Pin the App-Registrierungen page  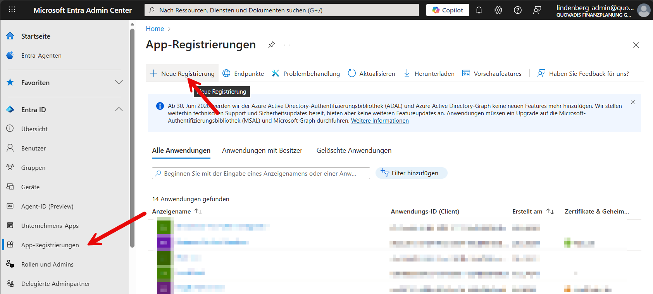[272, 45]
